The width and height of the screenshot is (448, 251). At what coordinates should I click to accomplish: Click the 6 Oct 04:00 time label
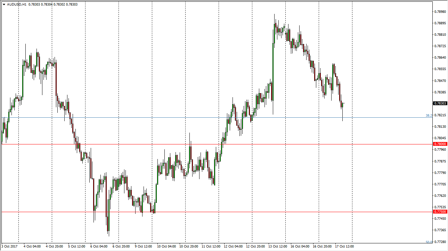pos(99,246)
